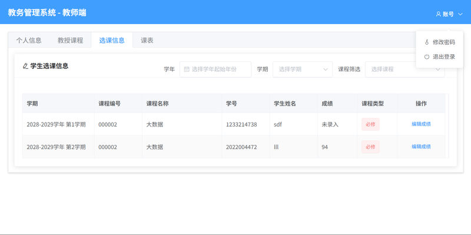
Task: Switch to the 教授课程 tab
Action: (70, 40)
